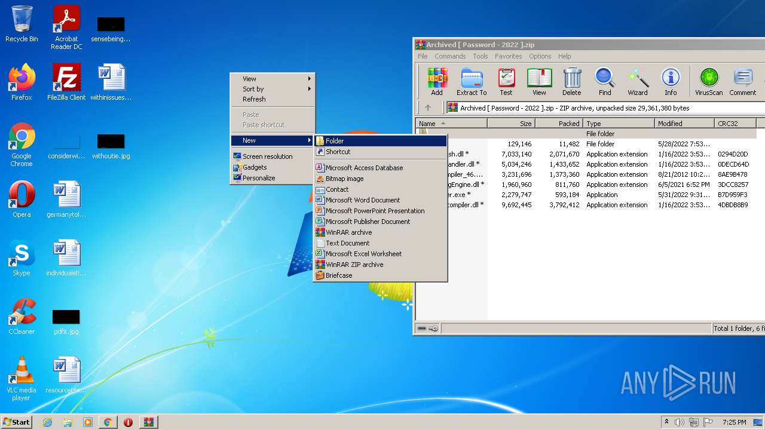Click the Test archive icon
This screenshot has height=430, width=765.
(506, 82)
